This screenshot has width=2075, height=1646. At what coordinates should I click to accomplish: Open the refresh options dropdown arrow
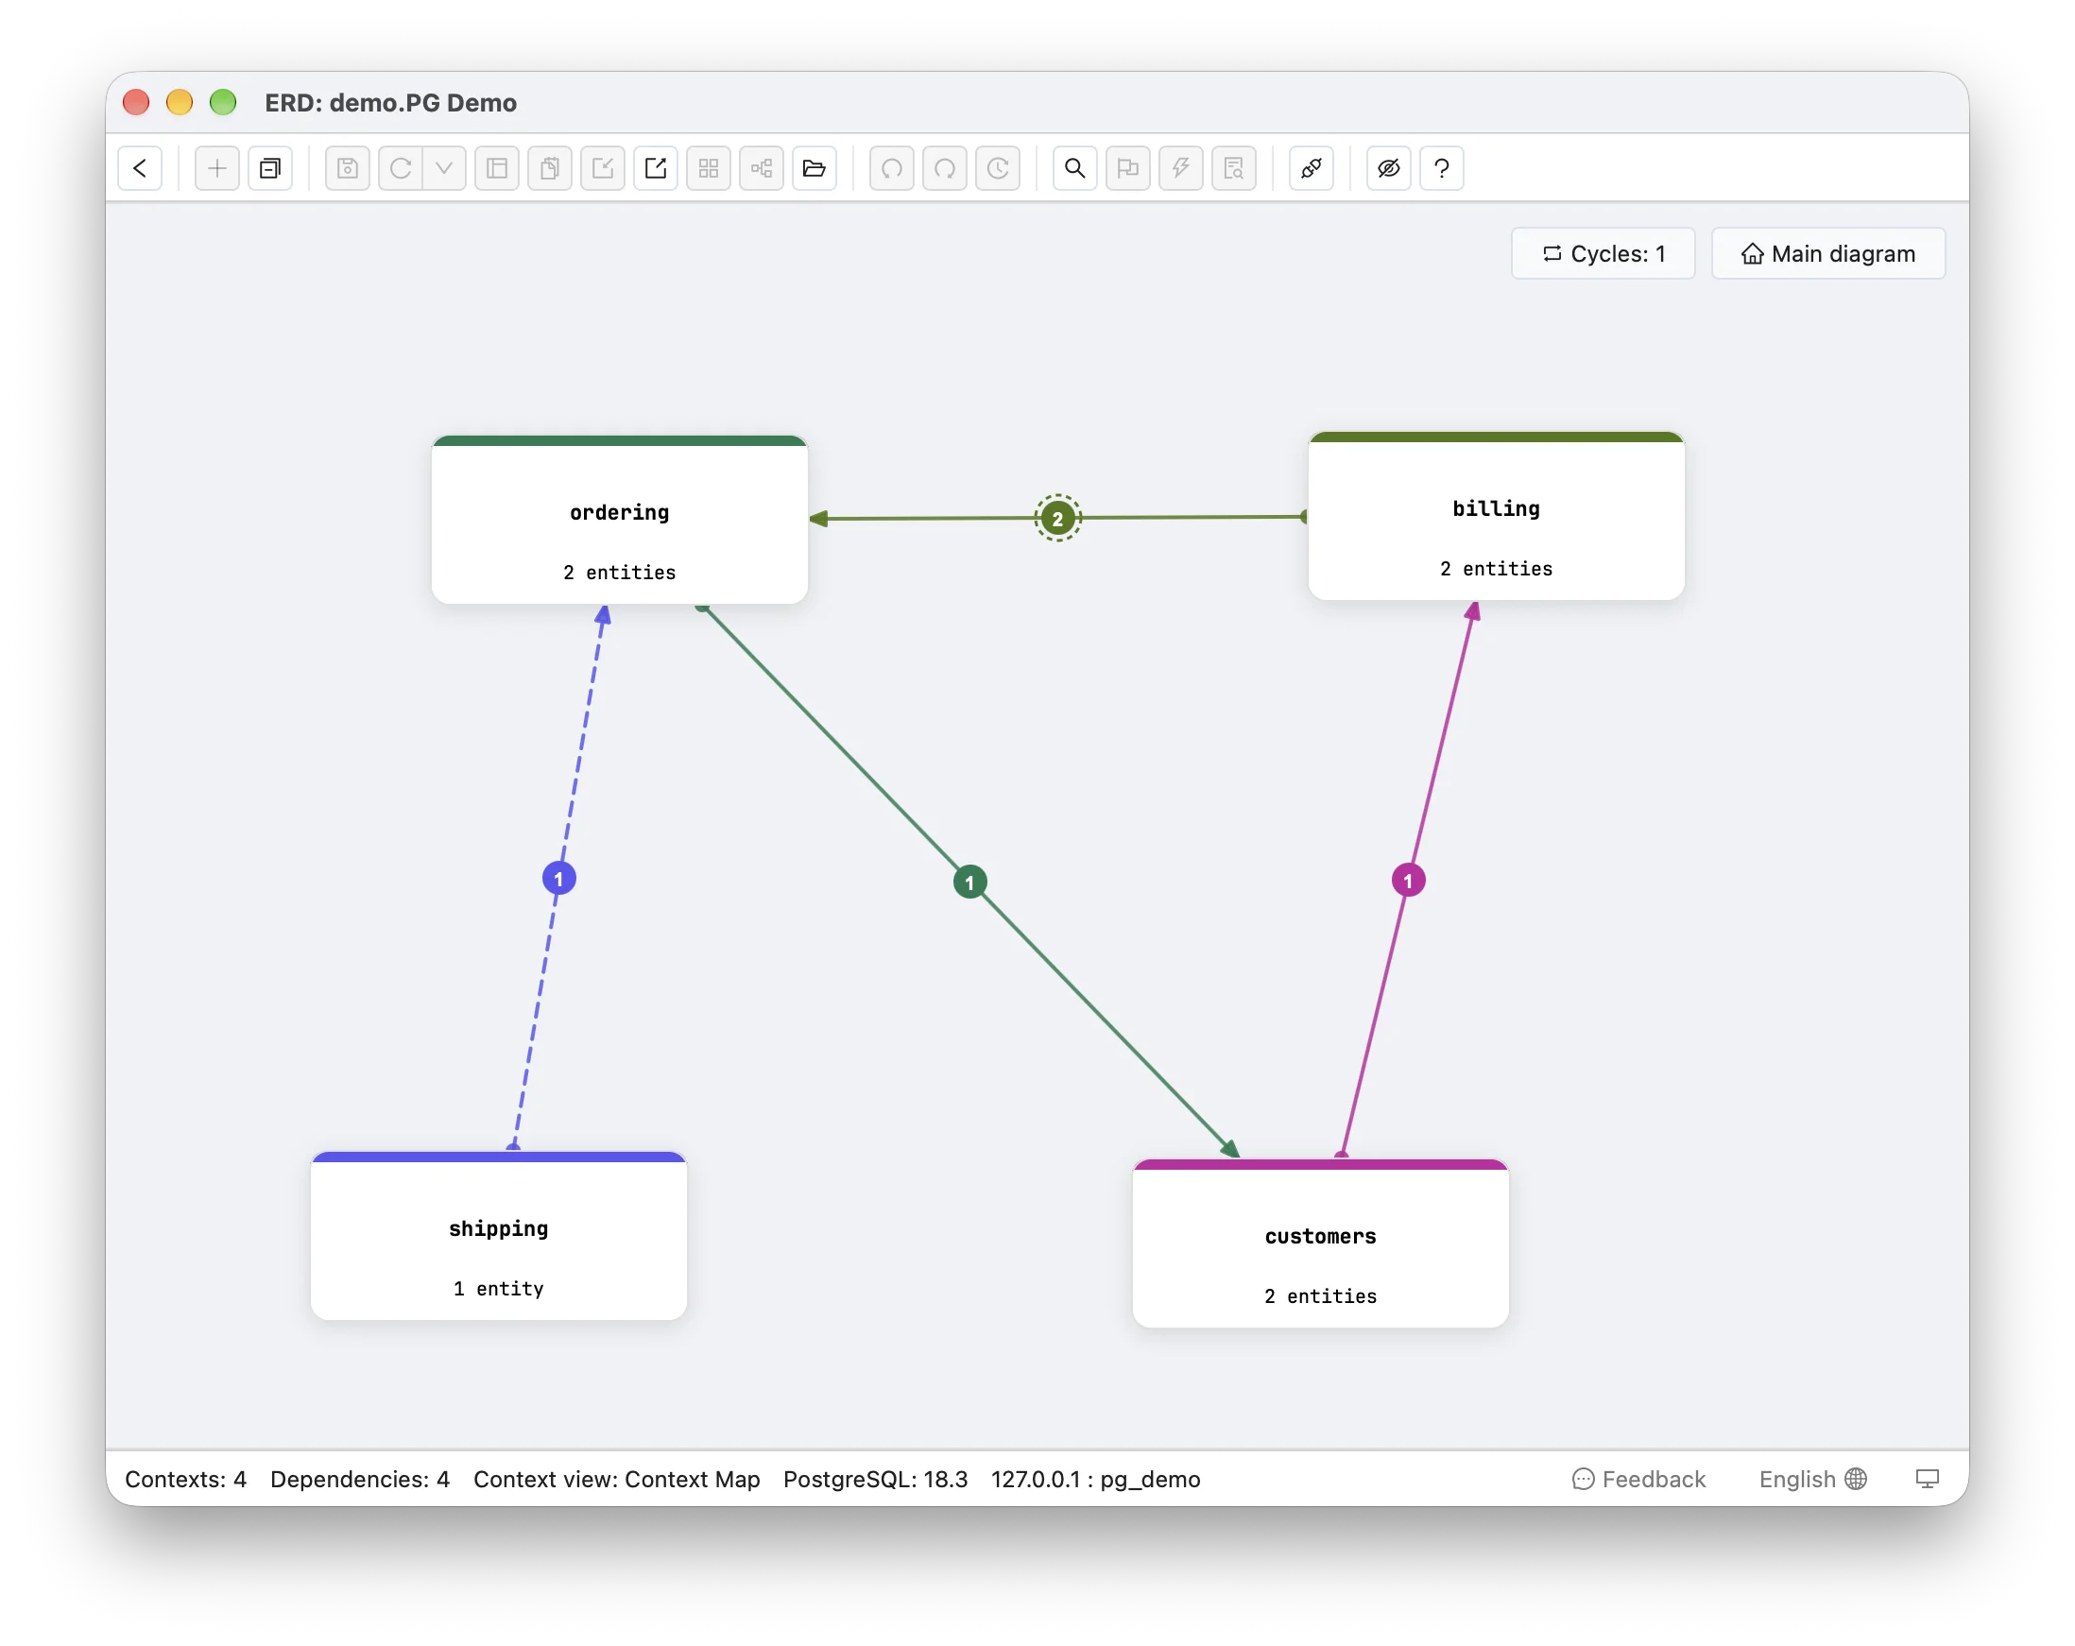tap(444, 168)
